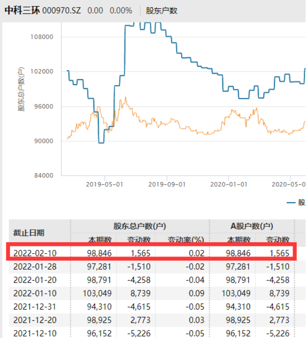
Task: Select the 2021-12-31 date row
Action: (x=35, y=306)
